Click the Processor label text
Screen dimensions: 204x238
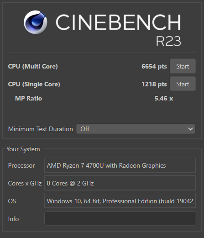tap(21, 165)
